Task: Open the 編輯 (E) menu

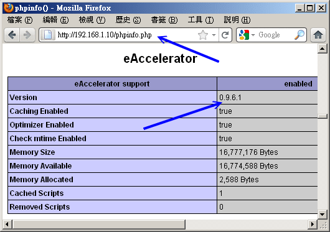Action: [x=55, y=20]
